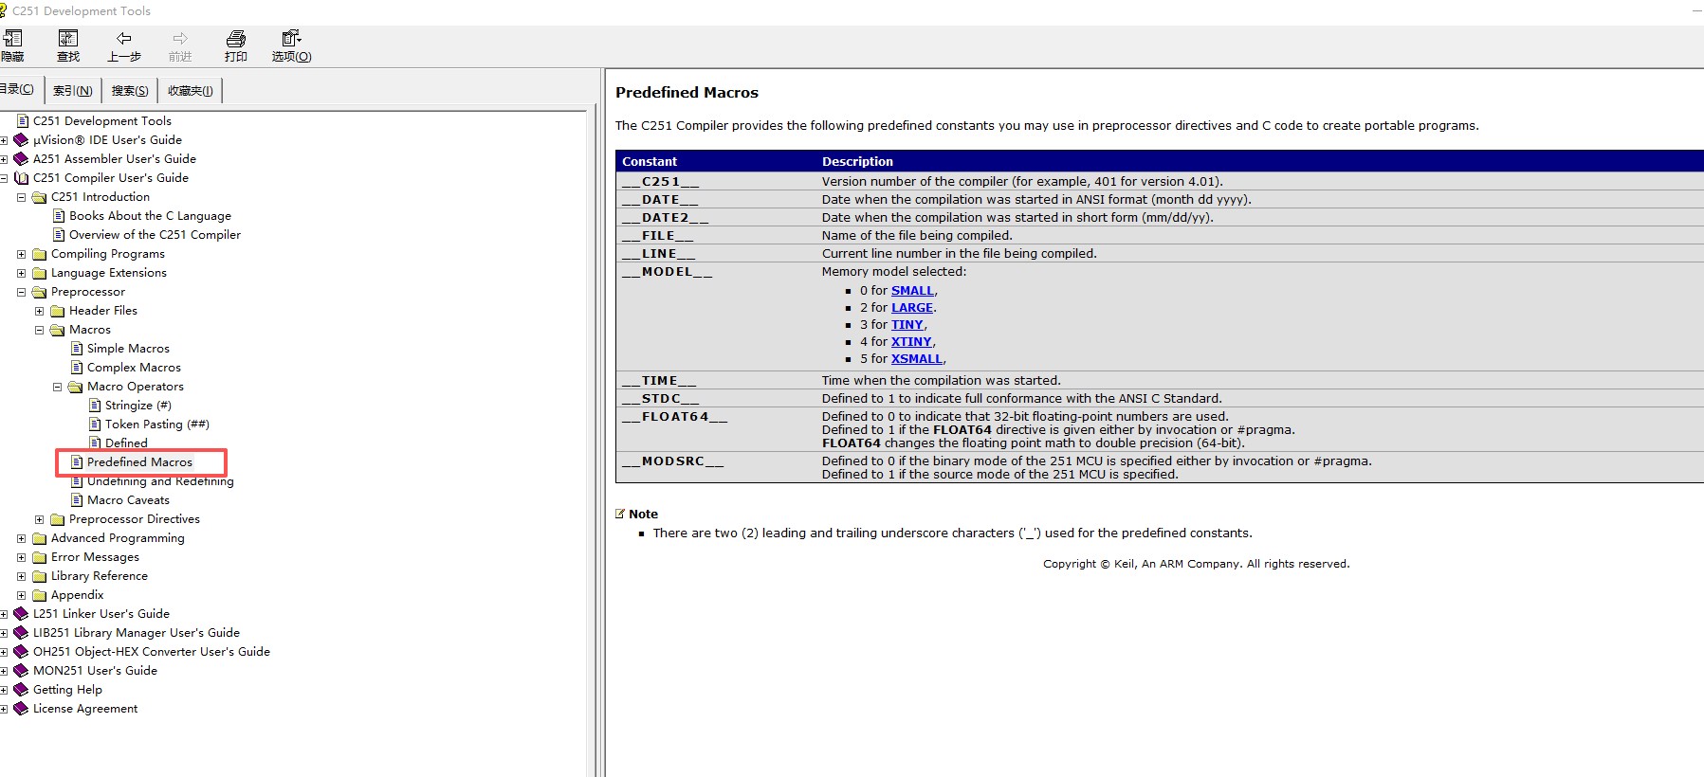Click the µVision IDE User's Guide book icon
This screenshot has width=1704, height=777.
pos(21,140)
